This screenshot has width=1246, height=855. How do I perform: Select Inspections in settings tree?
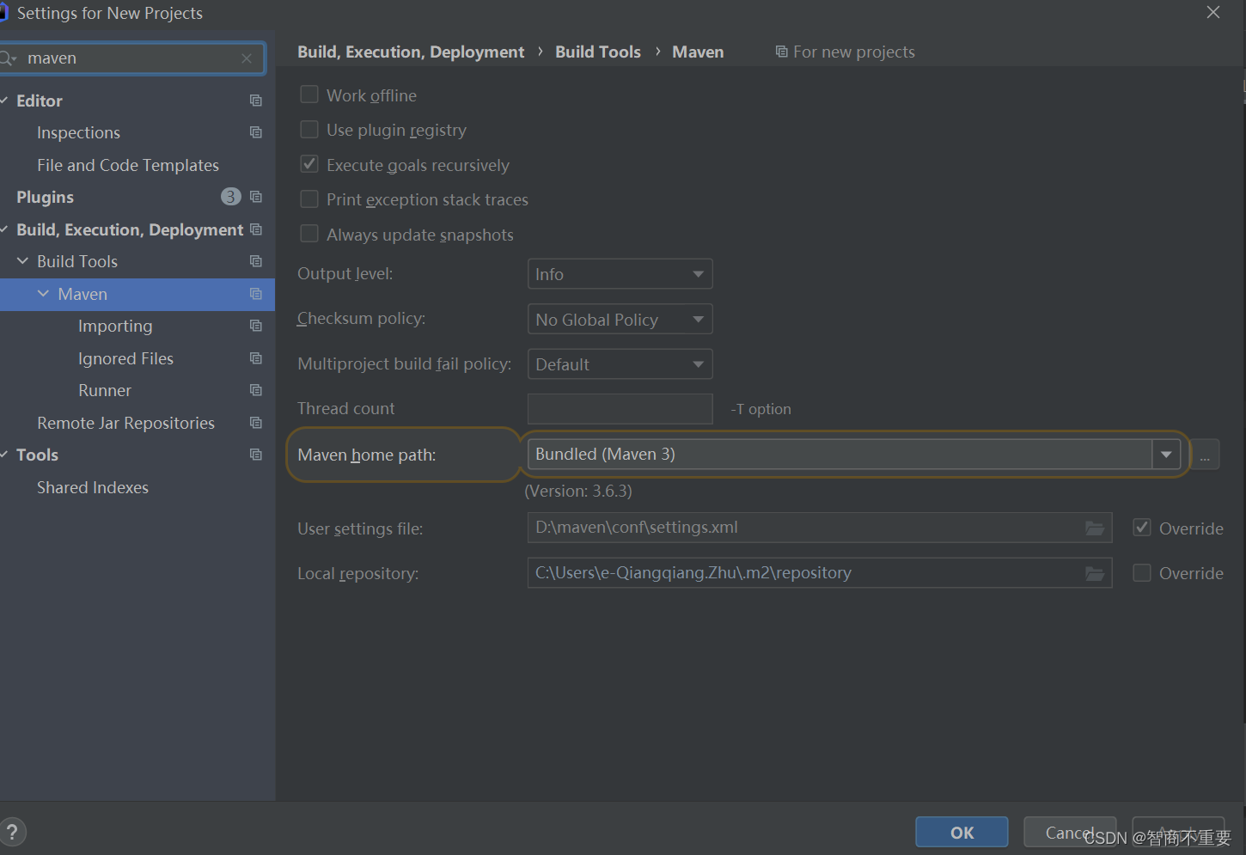click(x=78, y=132)
